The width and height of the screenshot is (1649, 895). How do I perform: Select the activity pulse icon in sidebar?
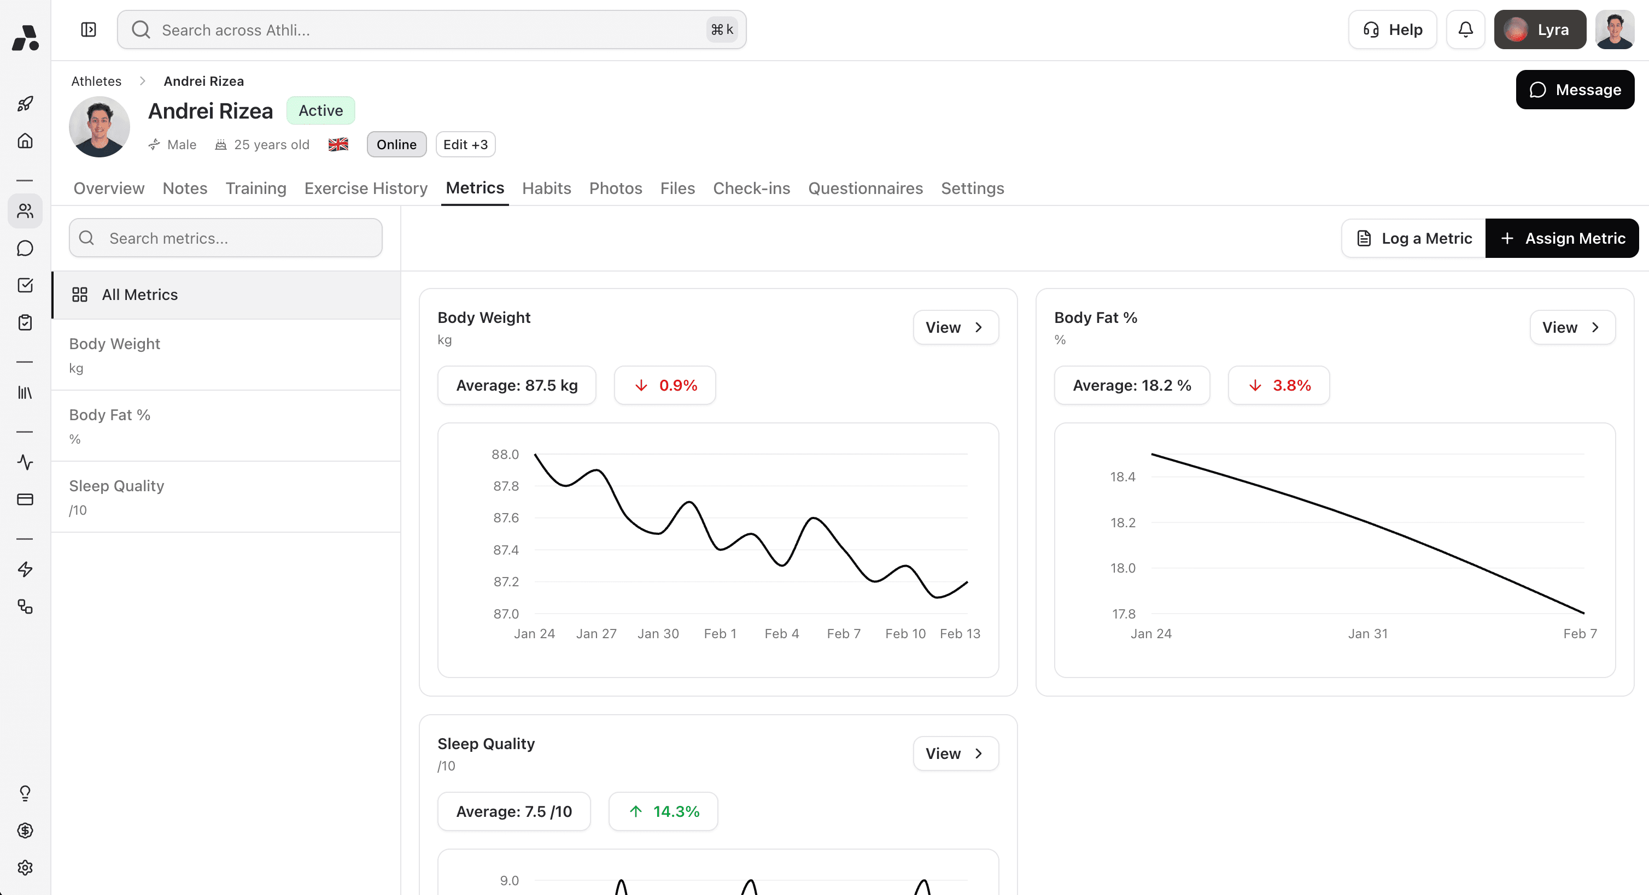25,463
